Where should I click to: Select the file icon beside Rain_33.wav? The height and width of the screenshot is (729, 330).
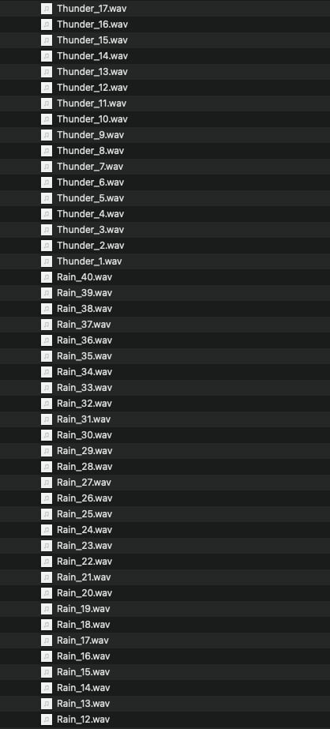pyautogui.click(x=47, y=388)
